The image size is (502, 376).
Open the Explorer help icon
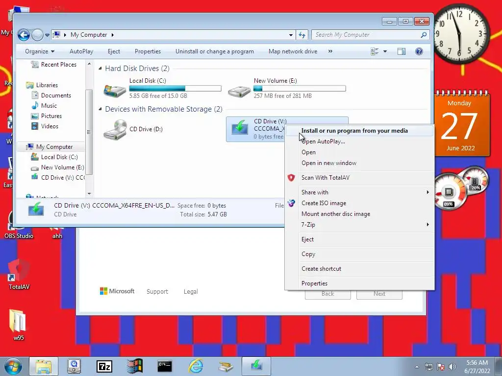pyautogui.click(x=419, y=51)
